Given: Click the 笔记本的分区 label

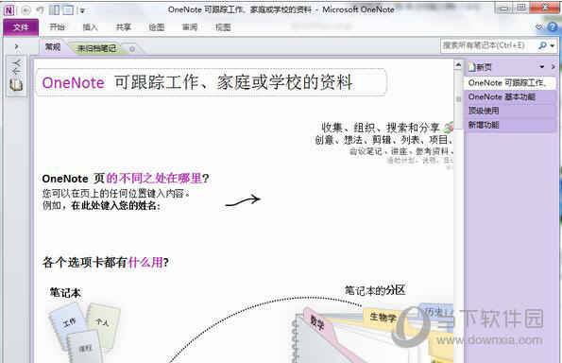Looking at the screenshot, I should [x=375, y=290].
